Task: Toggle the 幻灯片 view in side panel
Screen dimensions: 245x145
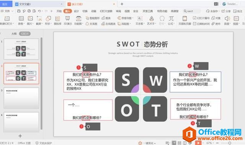Action: click(x=25, y=34)
